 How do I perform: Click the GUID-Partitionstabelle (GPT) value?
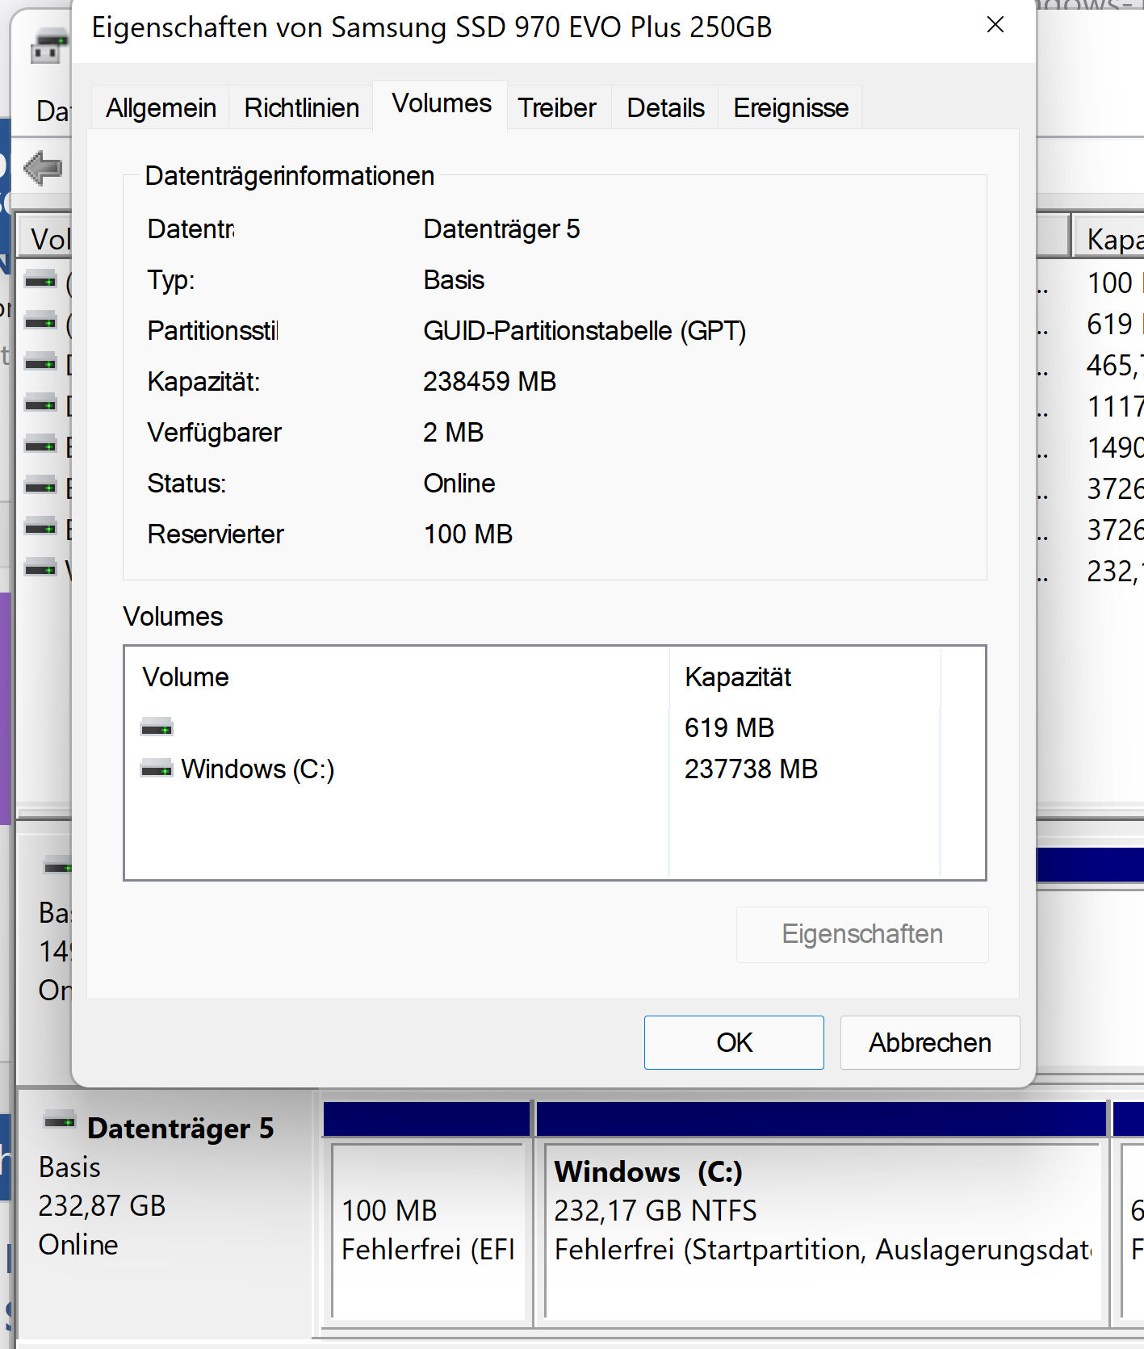(585, 331)
